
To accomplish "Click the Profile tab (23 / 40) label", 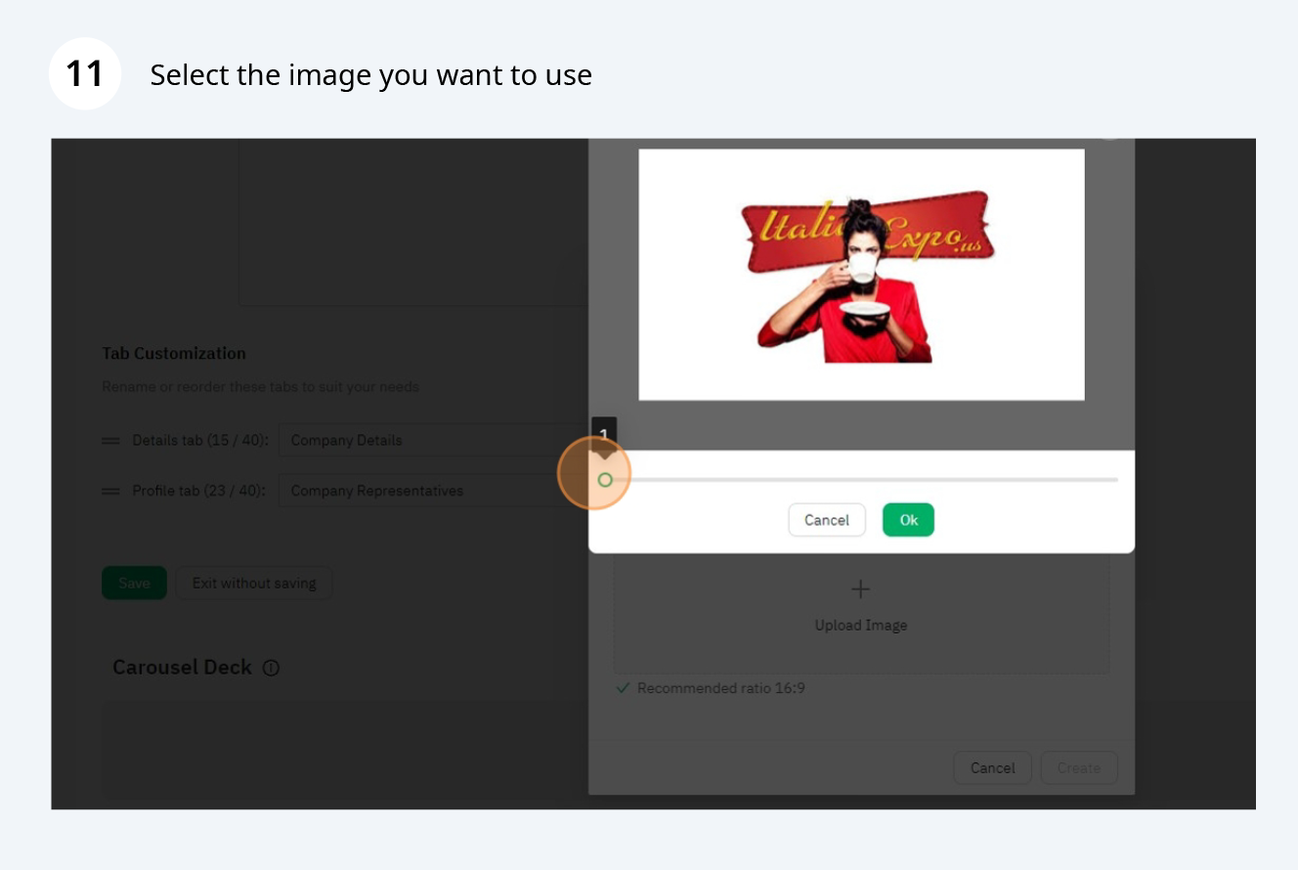I will click(x=199, y=491).
